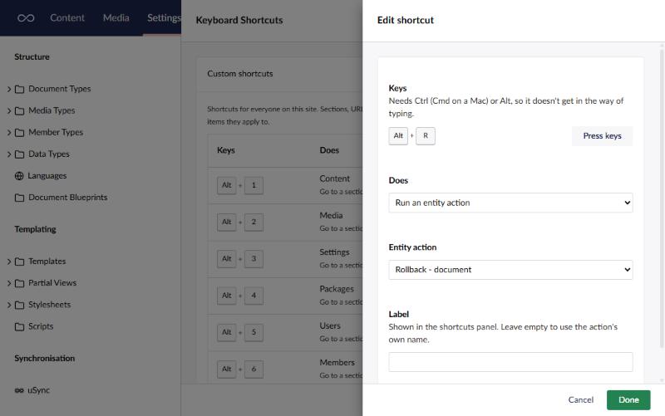Select Media Types in the tree
665x416 pixels.
(52, 110)
